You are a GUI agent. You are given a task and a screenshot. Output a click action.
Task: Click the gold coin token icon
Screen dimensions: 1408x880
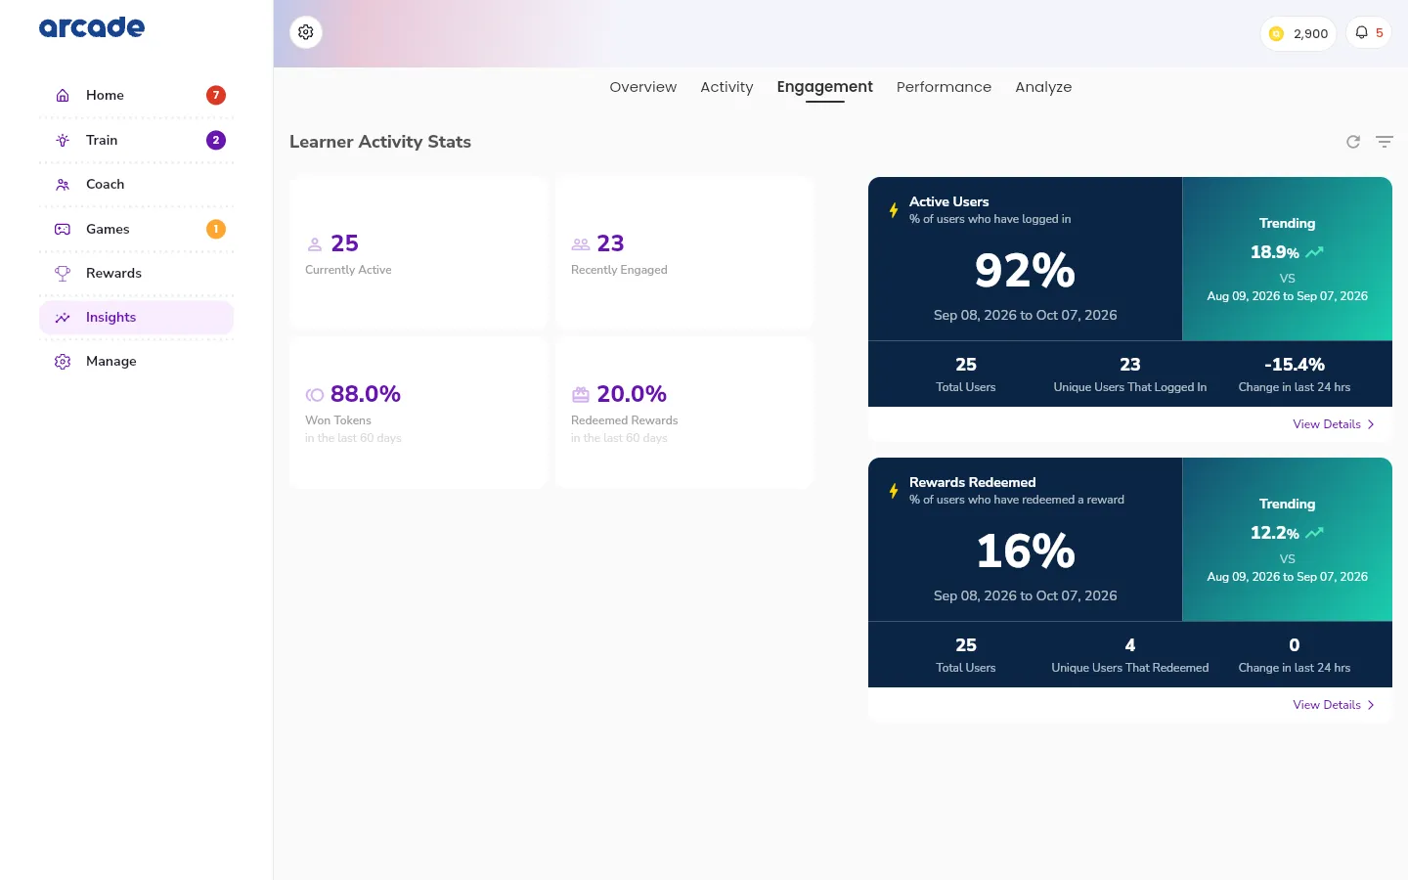[1276, 33]
